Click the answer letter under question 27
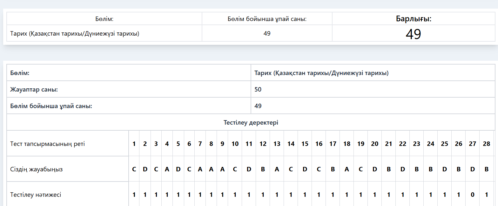 tap(472, 169)
